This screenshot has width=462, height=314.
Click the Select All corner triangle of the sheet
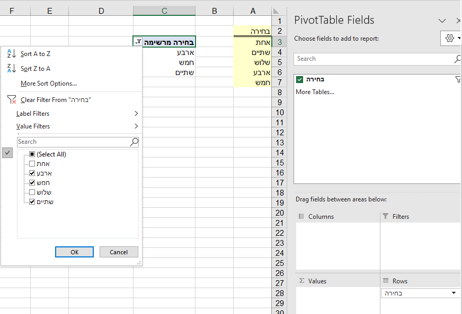point(277,11)
